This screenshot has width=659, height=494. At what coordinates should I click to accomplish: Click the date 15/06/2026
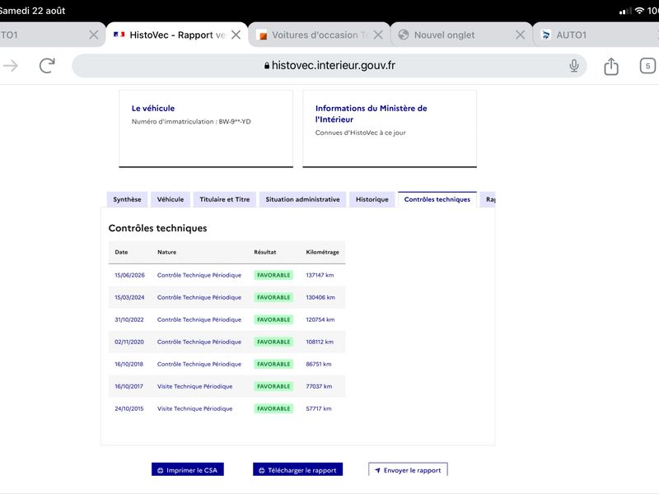[129, 275]
